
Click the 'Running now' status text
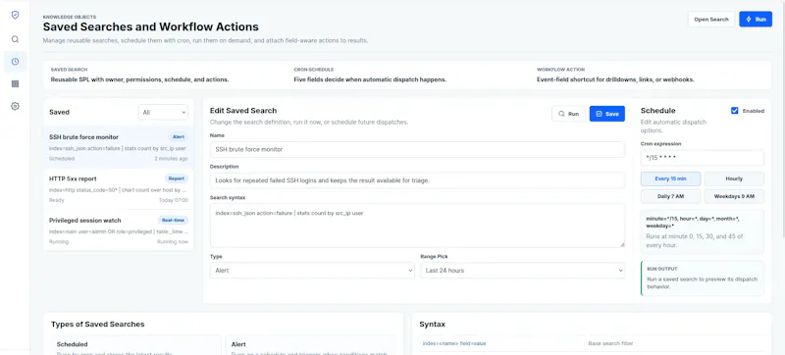[173, 241]
